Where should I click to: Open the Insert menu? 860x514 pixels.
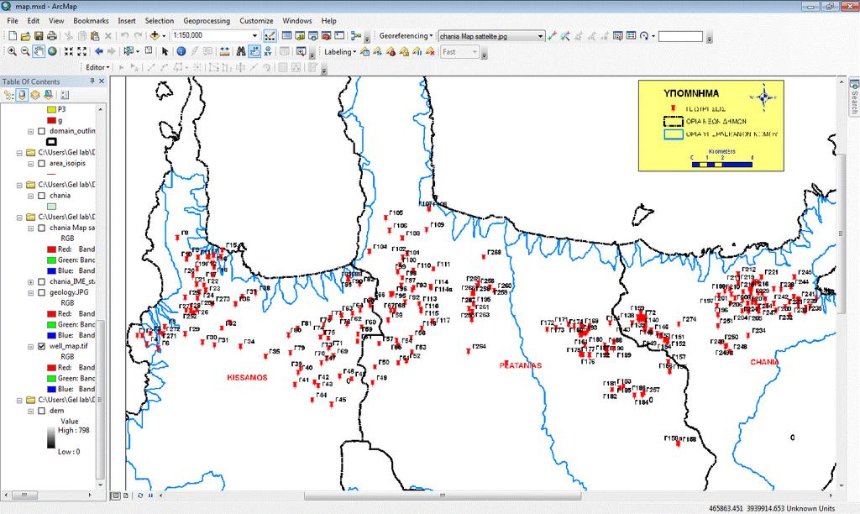click(x=127, y=21)
